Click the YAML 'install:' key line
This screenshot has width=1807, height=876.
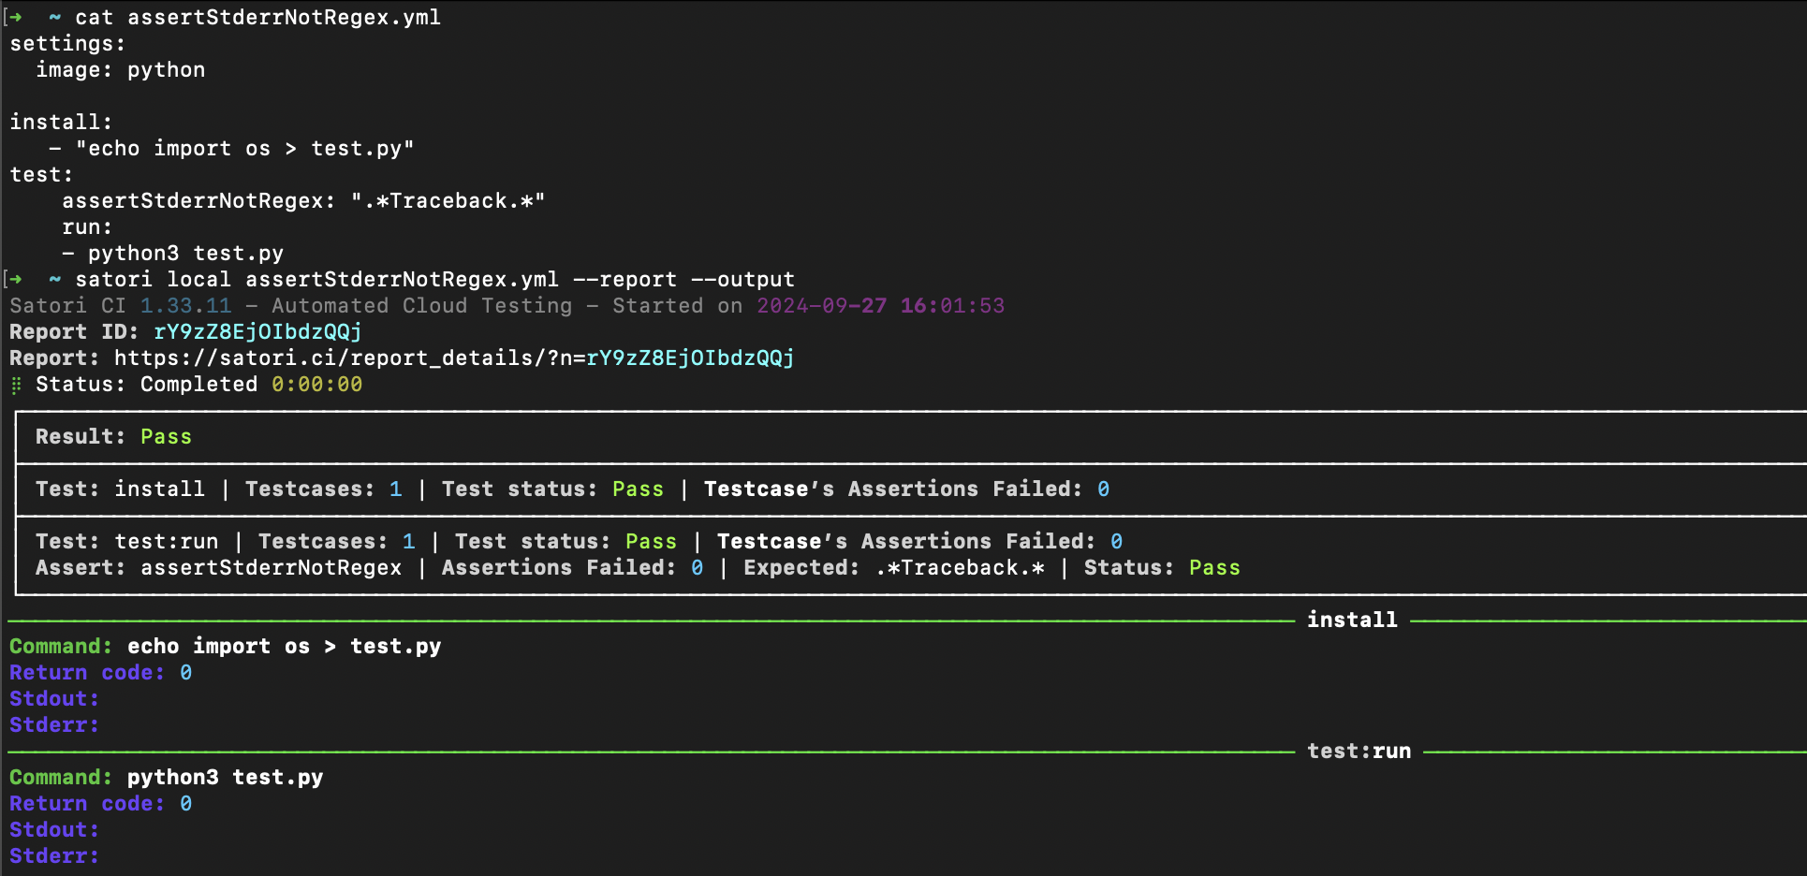pyautogui.click(x=61, y=123)
